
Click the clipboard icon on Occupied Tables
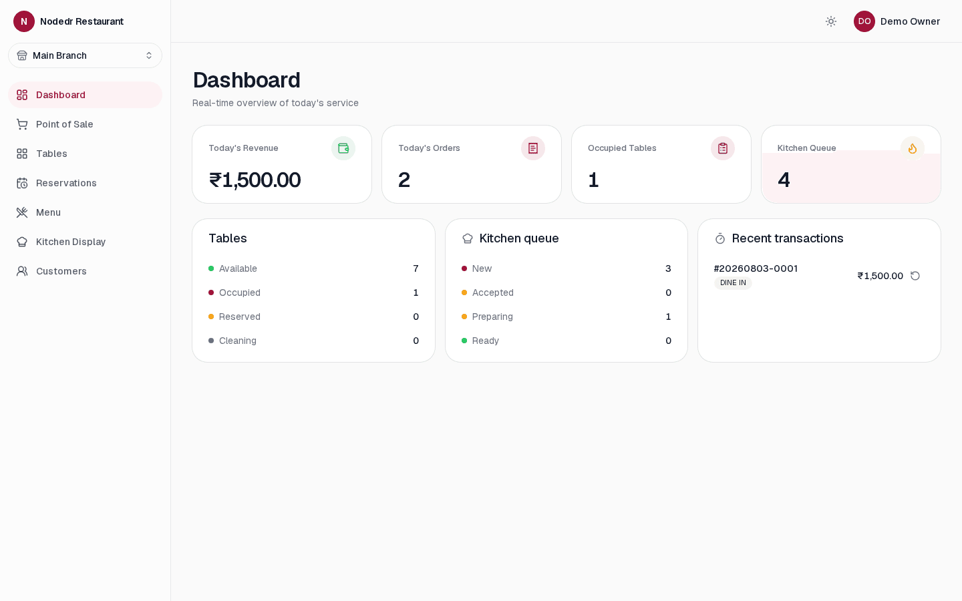pos(723,148)
